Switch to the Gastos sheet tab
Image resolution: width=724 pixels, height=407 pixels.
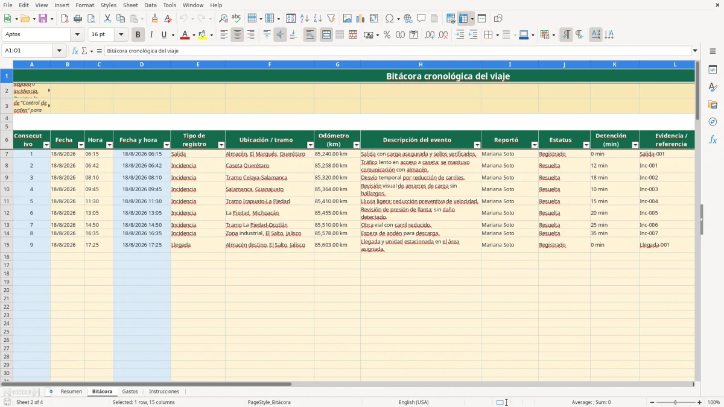tap(130, 391)
